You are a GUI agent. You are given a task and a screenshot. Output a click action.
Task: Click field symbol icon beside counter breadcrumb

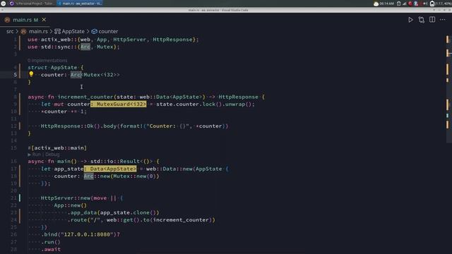94,31
